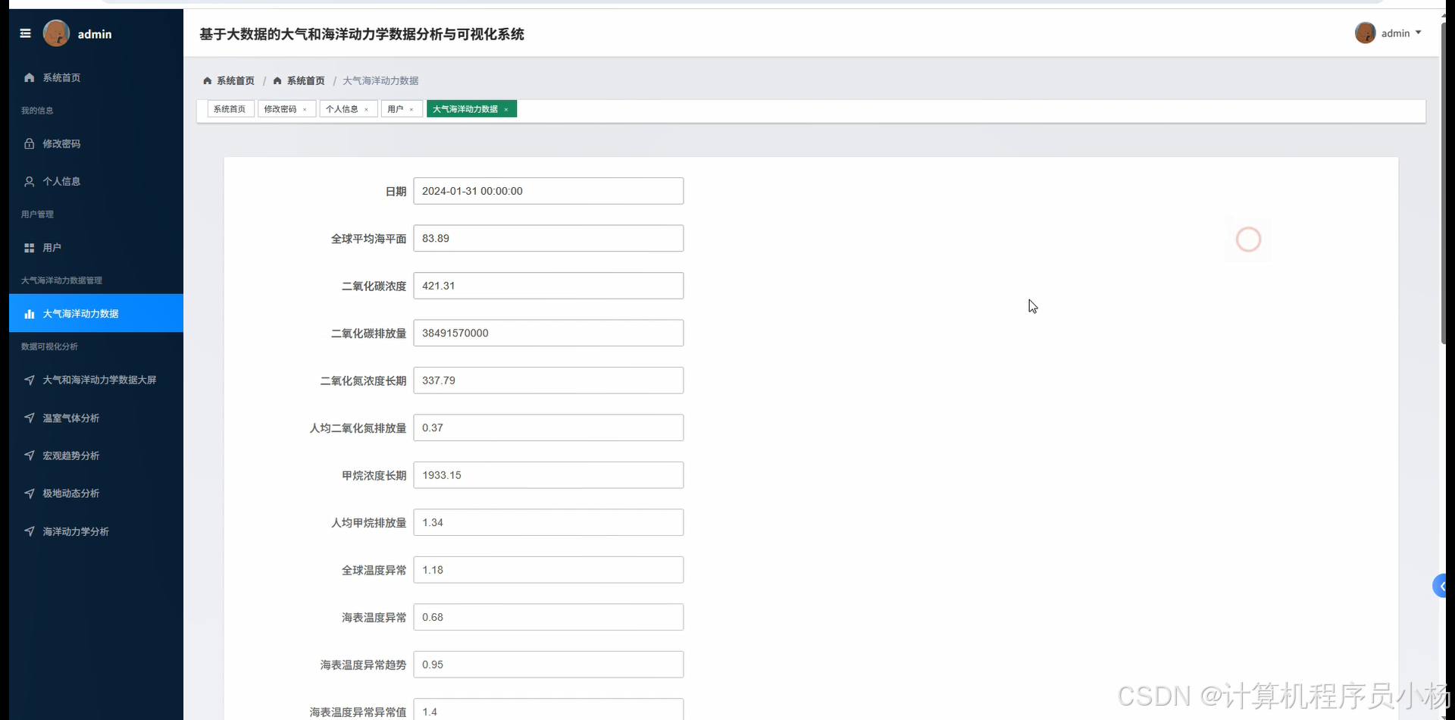Click the admin avatar in the sidebar header
The width and height of the screenshot is (1455, 720).
coord(56,33)
